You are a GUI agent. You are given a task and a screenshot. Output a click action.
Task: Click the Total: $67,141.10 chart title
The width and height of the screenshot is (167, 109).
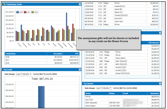pyautogui.click(x=42, y=79)
